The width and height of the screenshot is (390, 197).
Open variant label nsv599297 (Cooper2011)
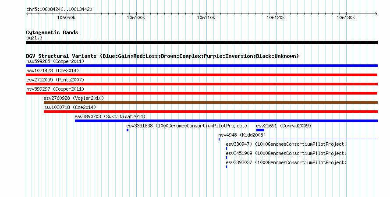[x=55, y=89]
